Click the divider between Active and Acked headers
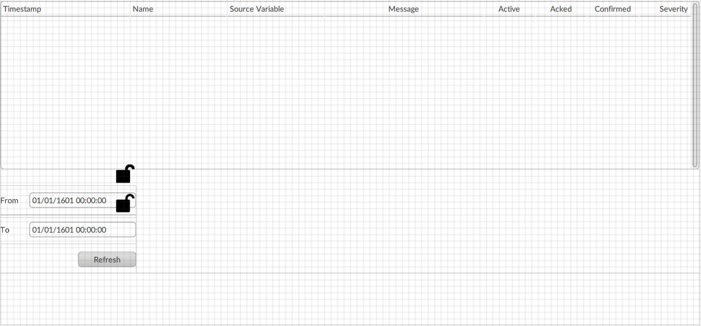Viewport: 701px width, 326px height. pyautogui.click(x=536, y=9)
